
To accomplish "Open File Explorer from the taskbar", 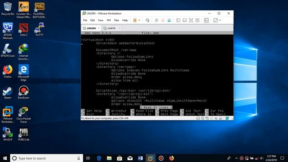I will (109, 158).
